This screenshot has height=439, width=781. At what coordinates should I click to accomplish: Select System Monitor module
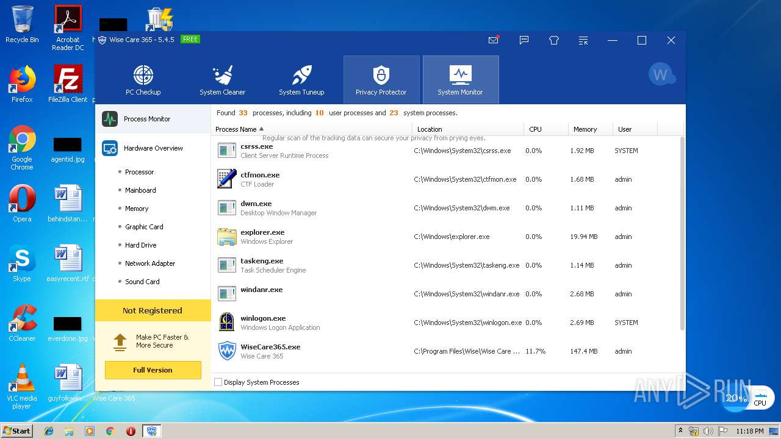461,80
